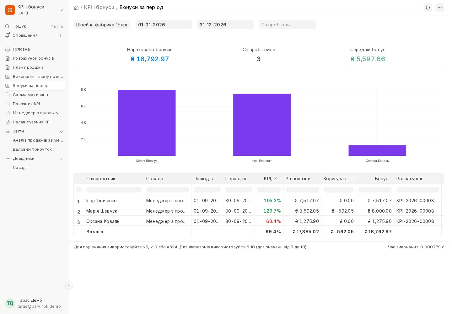
Task: Click the Співробітник column filter box
Action: (x=114, y=190)
